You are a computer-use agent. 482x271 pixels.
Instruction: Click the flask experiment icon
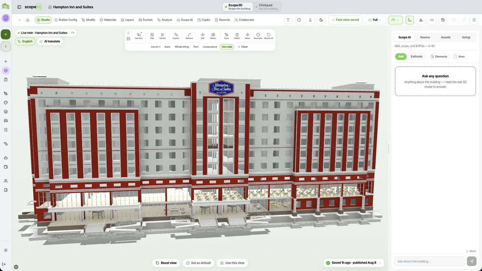(x=310, y=20)
